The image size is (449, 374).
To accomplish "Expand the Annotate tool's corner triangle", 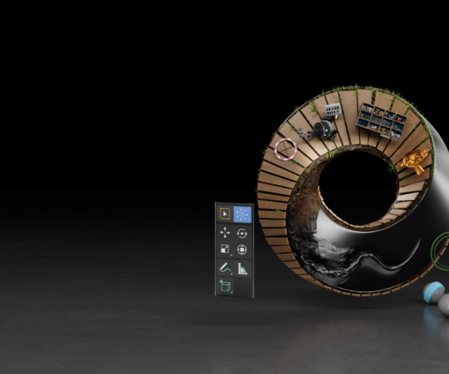I will coord(231,273).
